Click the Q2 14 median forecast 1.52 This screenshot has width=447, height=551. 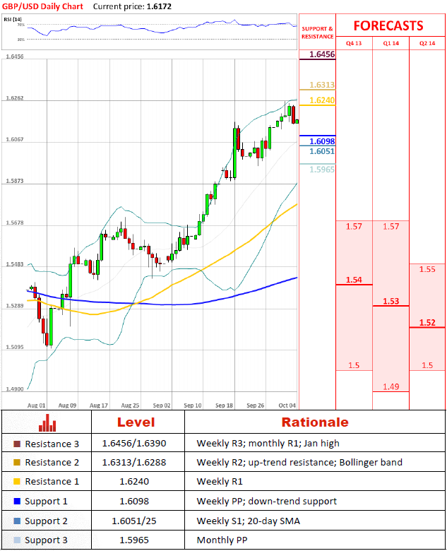[x=427, y=323]
